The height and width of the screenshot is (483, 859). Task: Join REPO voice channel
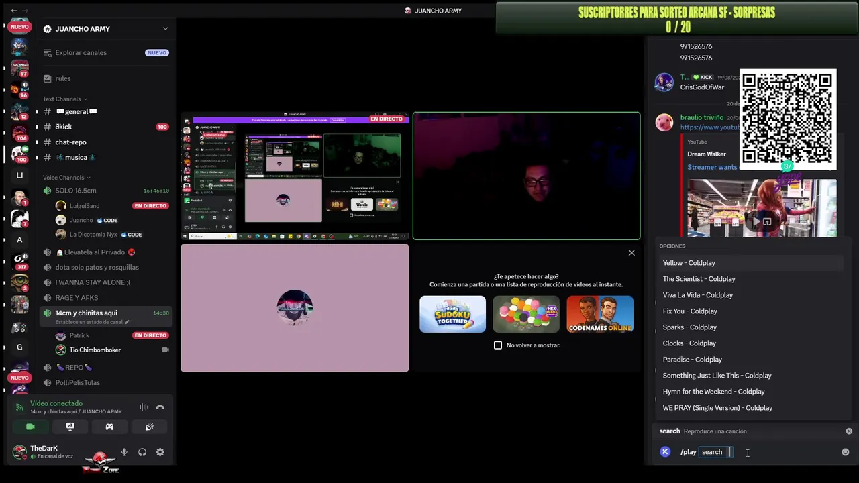[106, 368]
